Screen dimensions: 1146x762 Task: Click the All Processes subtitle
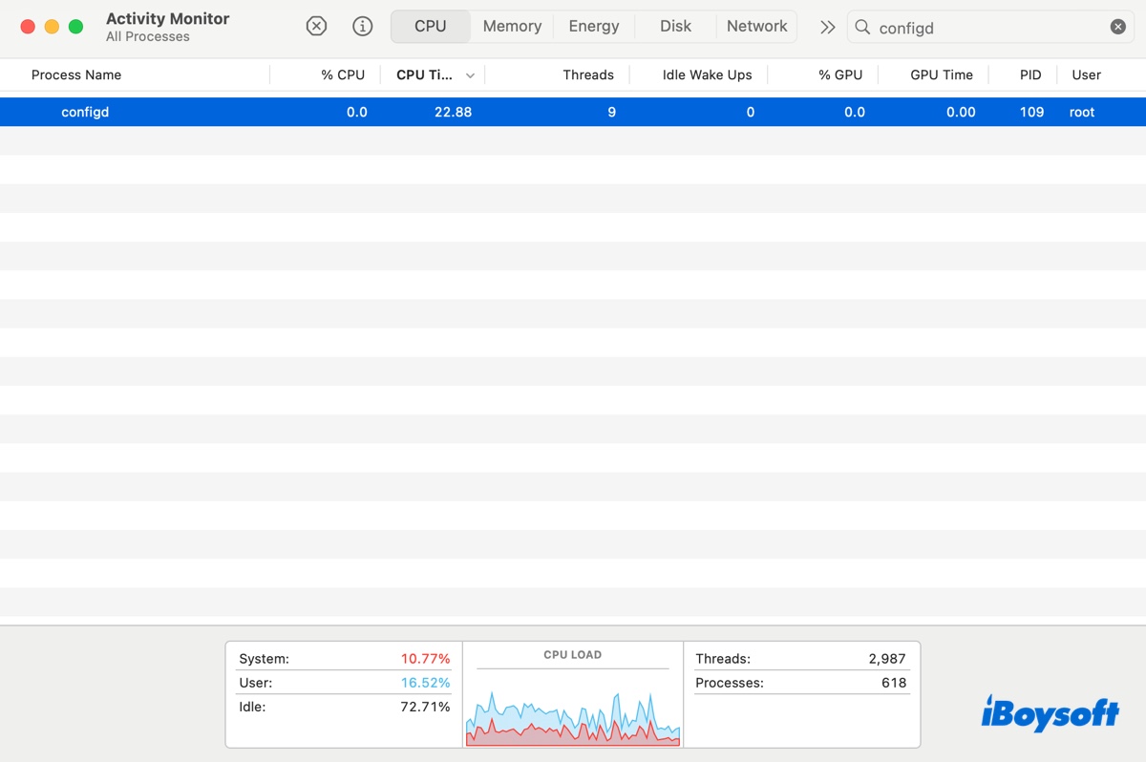148,36
